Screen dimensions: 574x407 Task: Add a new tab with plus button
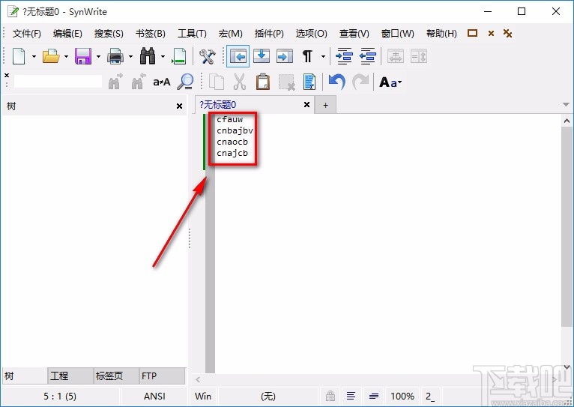point(325,106)
